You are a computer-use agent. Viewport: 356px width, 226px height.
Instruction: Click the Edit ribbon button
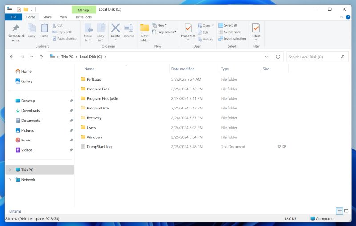click(x=203, y=32)
